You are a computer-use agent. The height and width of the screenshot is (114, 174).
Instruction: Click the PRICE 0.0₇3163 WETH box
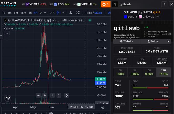click(x=157, y=50)
